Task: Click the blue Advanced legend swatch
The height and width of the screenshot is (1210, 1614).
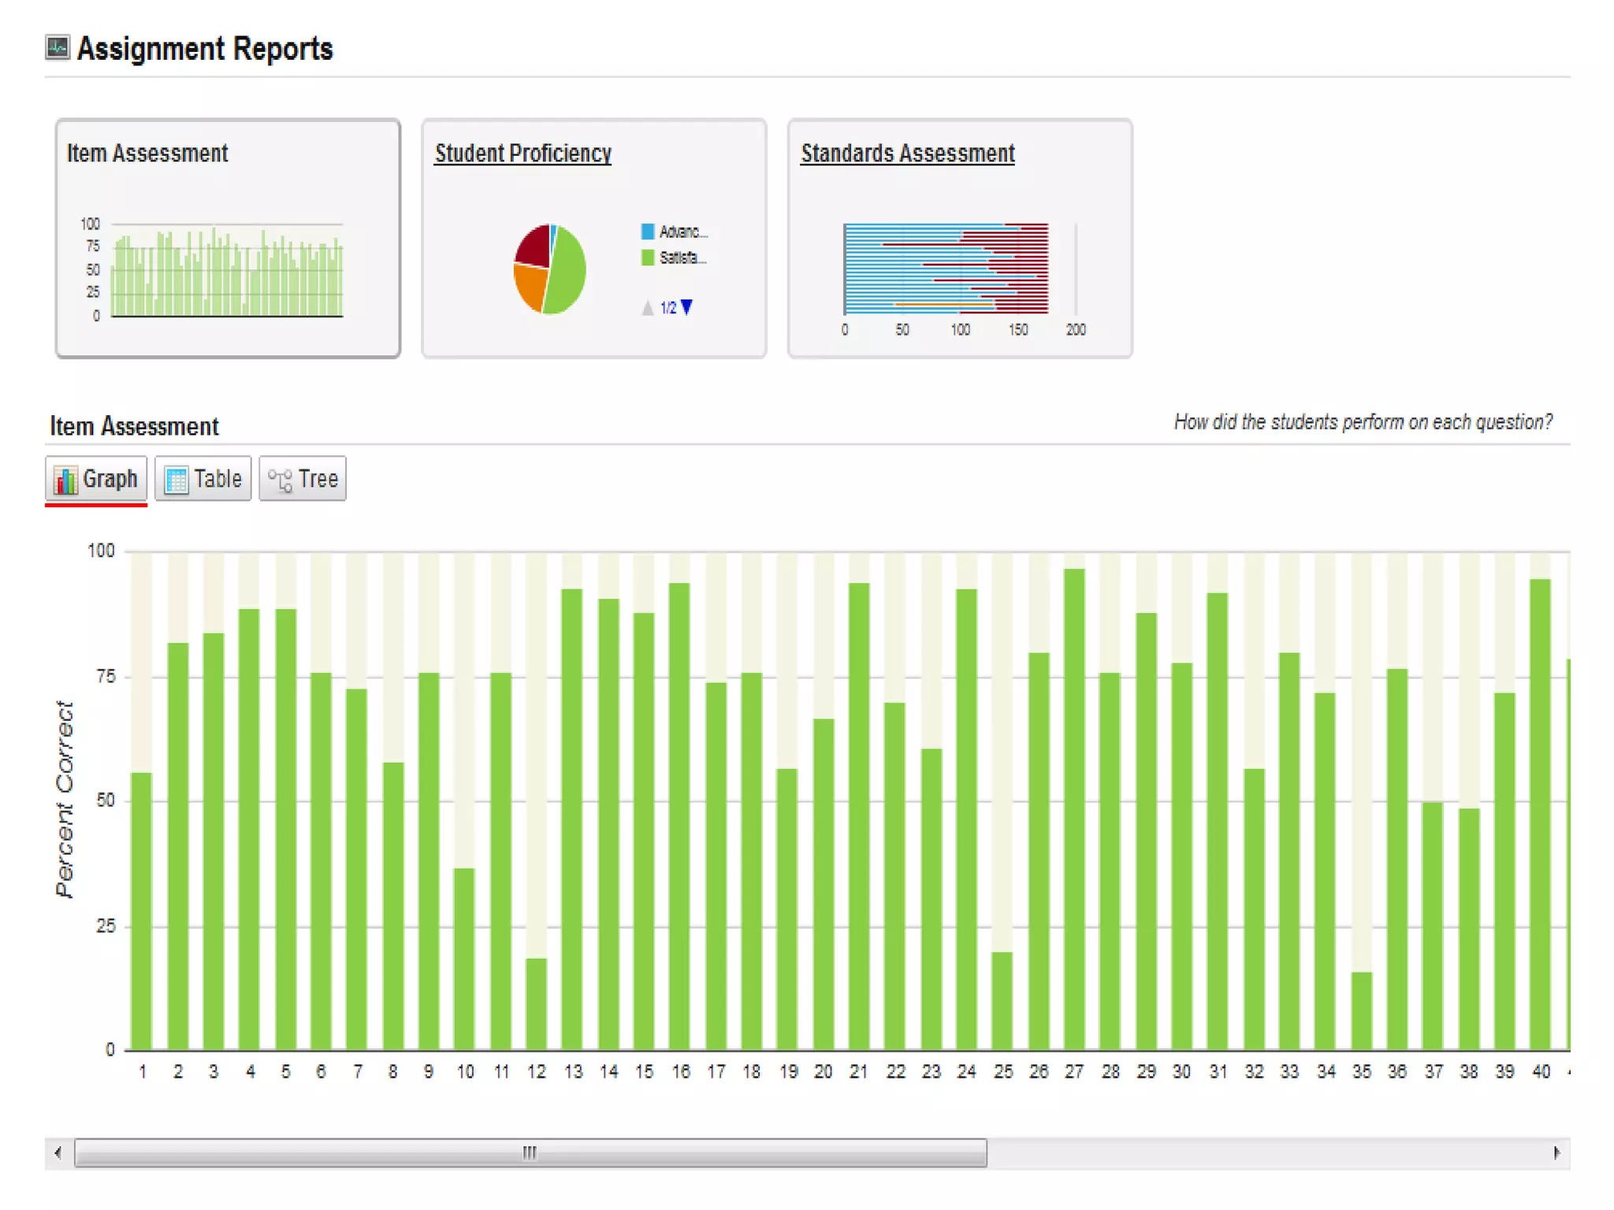Action: [648, 232]
